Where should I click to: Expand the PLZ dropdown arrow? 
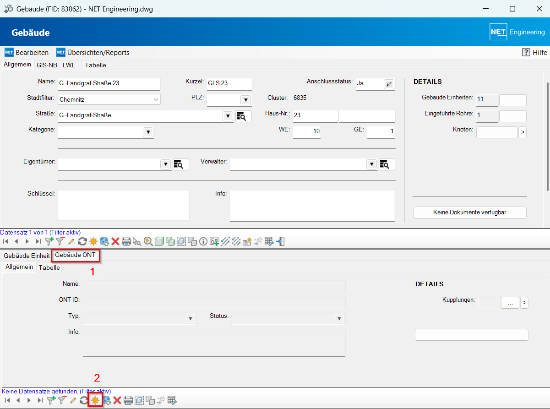(245, 100)
